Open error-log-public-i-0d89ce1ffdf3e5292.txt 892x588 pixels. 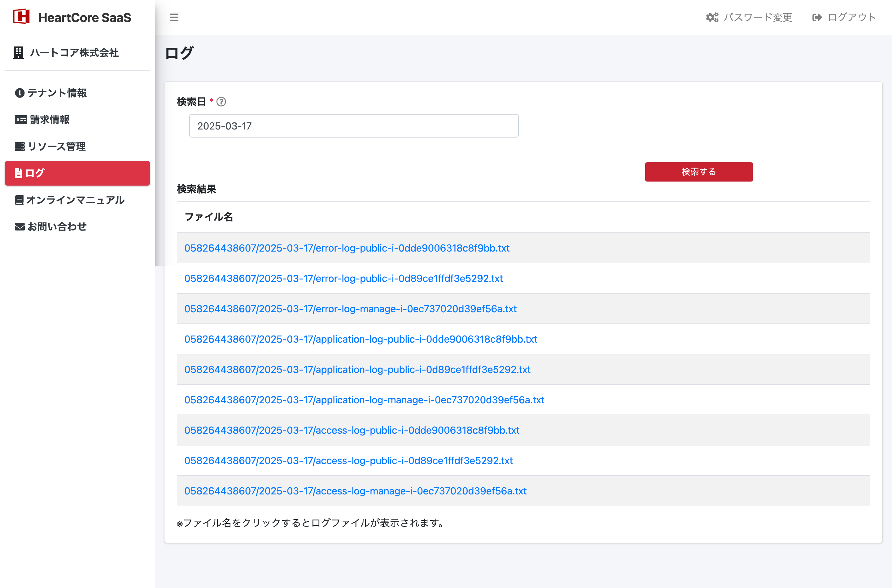coord(343,278)
